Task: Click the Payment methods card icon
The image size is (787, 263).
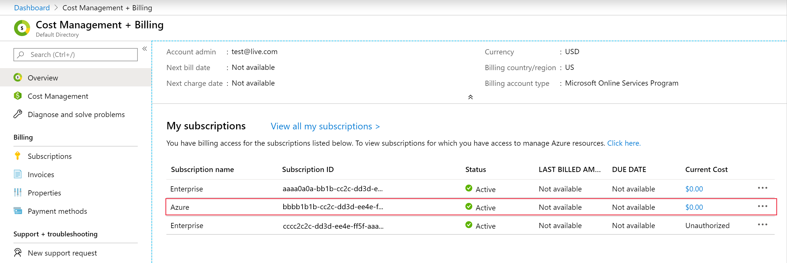Action: click(18, 211)
